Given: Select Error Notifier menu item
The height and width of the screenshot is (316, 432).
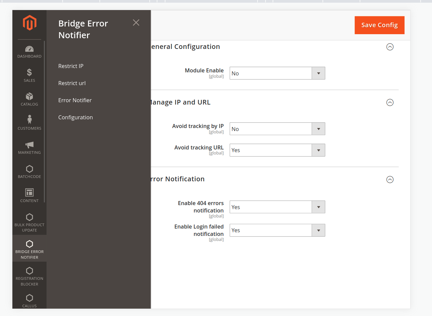Looking at the screenshot, I should (75, 100).
